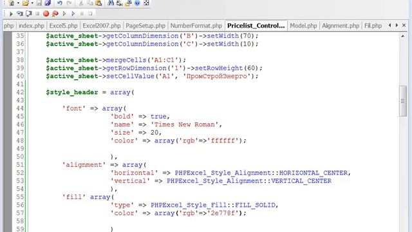
Task: Click the VERTICAL_CENTER constant
Action: pyautogui.click(x=301, y=181)
